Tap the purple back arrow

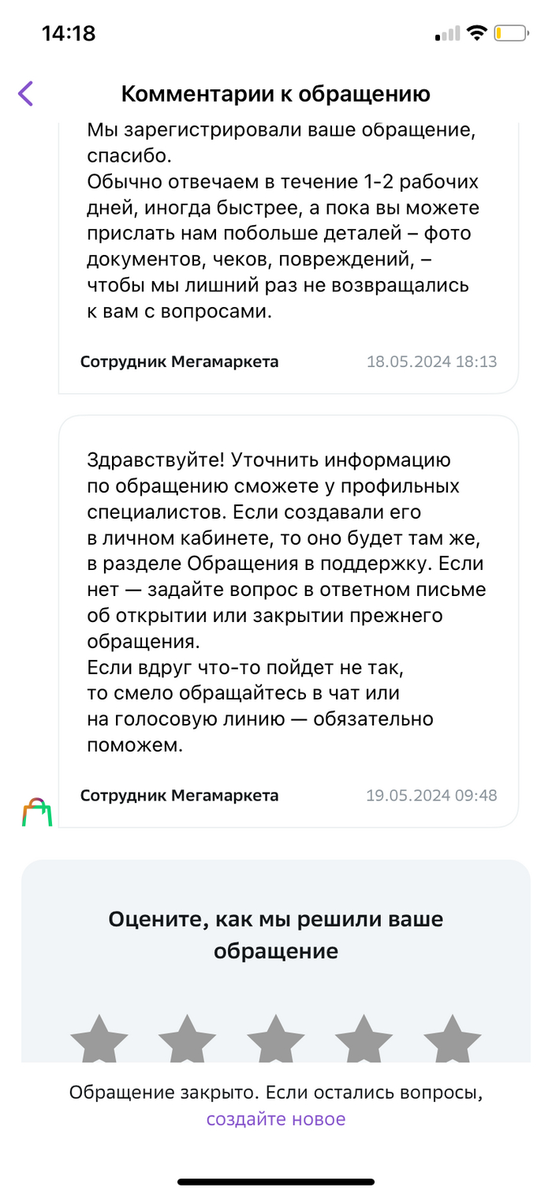coord(26,94)
